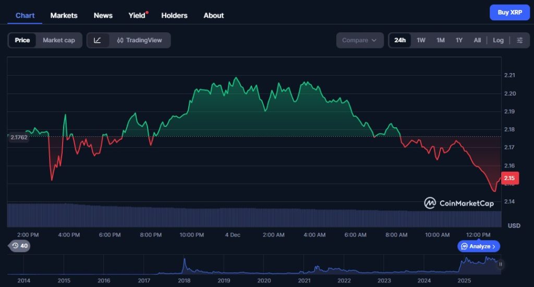Click the line chart icon

[98, 40]
